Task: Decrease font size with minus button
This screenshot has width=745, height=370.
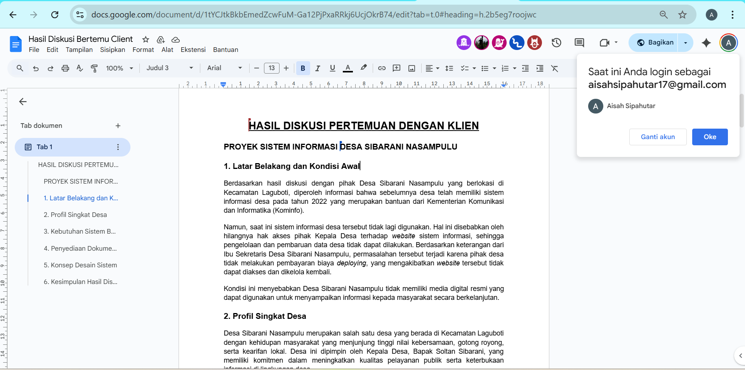Action: click(256, 68)
